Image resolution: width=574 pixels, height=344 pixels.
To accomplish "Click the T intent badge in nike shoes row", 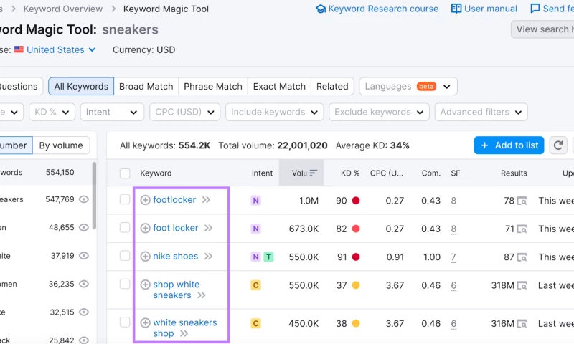I will 268,257.
